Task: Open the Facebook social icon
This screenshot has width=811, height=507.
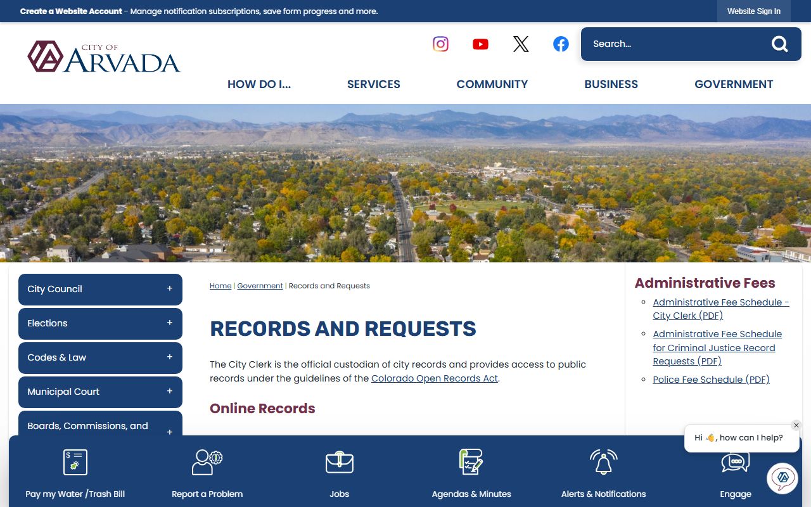Action: (x=561, y=44)
